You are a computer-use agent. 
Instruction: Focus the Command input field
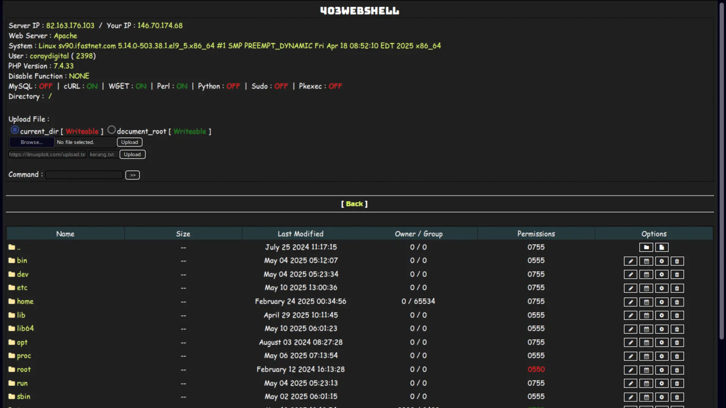tap(84, 175)
